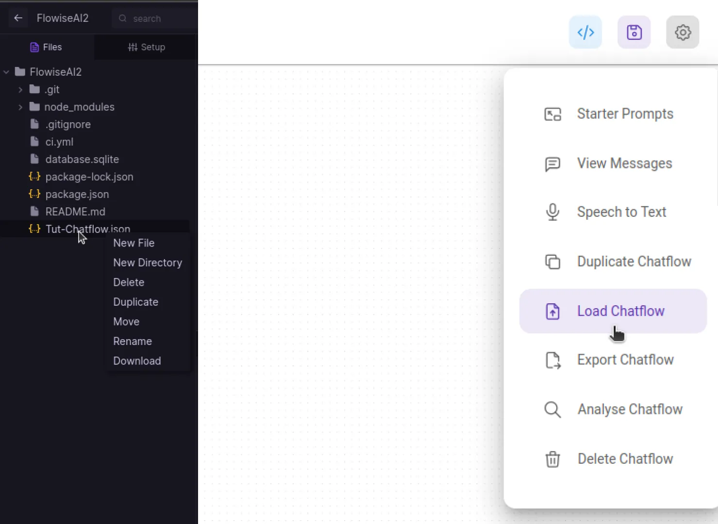Viewport: 718px width, 524px height.
Task: Click the Export Chatflow document icon
Action: tap(552, 360)
